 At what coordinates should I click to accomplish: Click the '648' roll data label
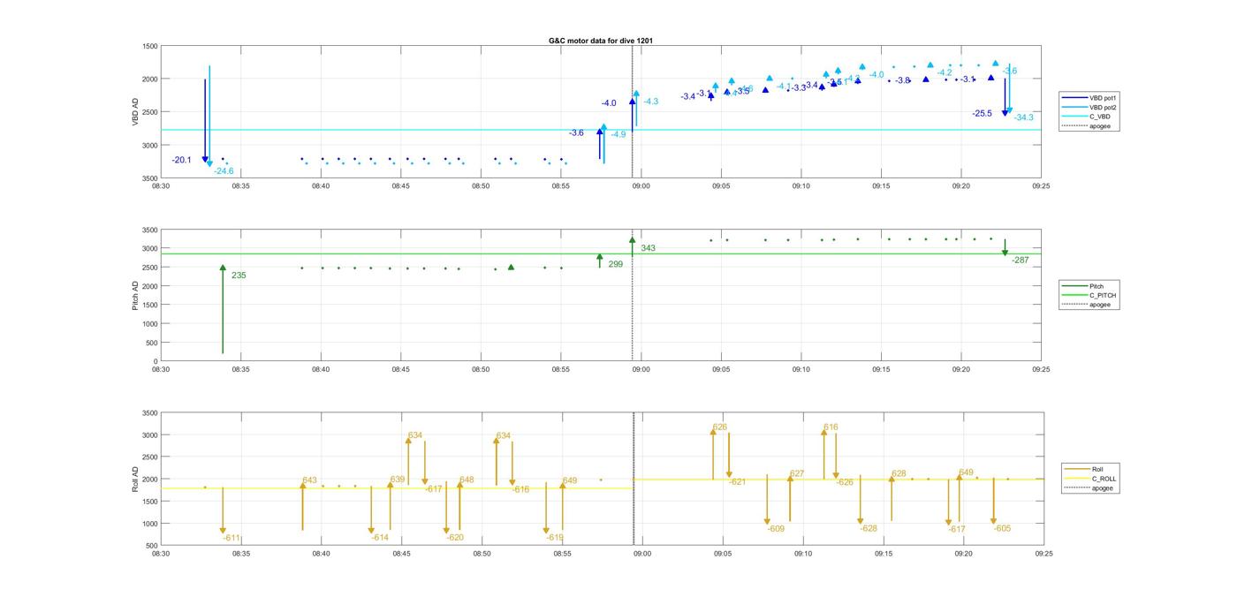click(467, 480)
